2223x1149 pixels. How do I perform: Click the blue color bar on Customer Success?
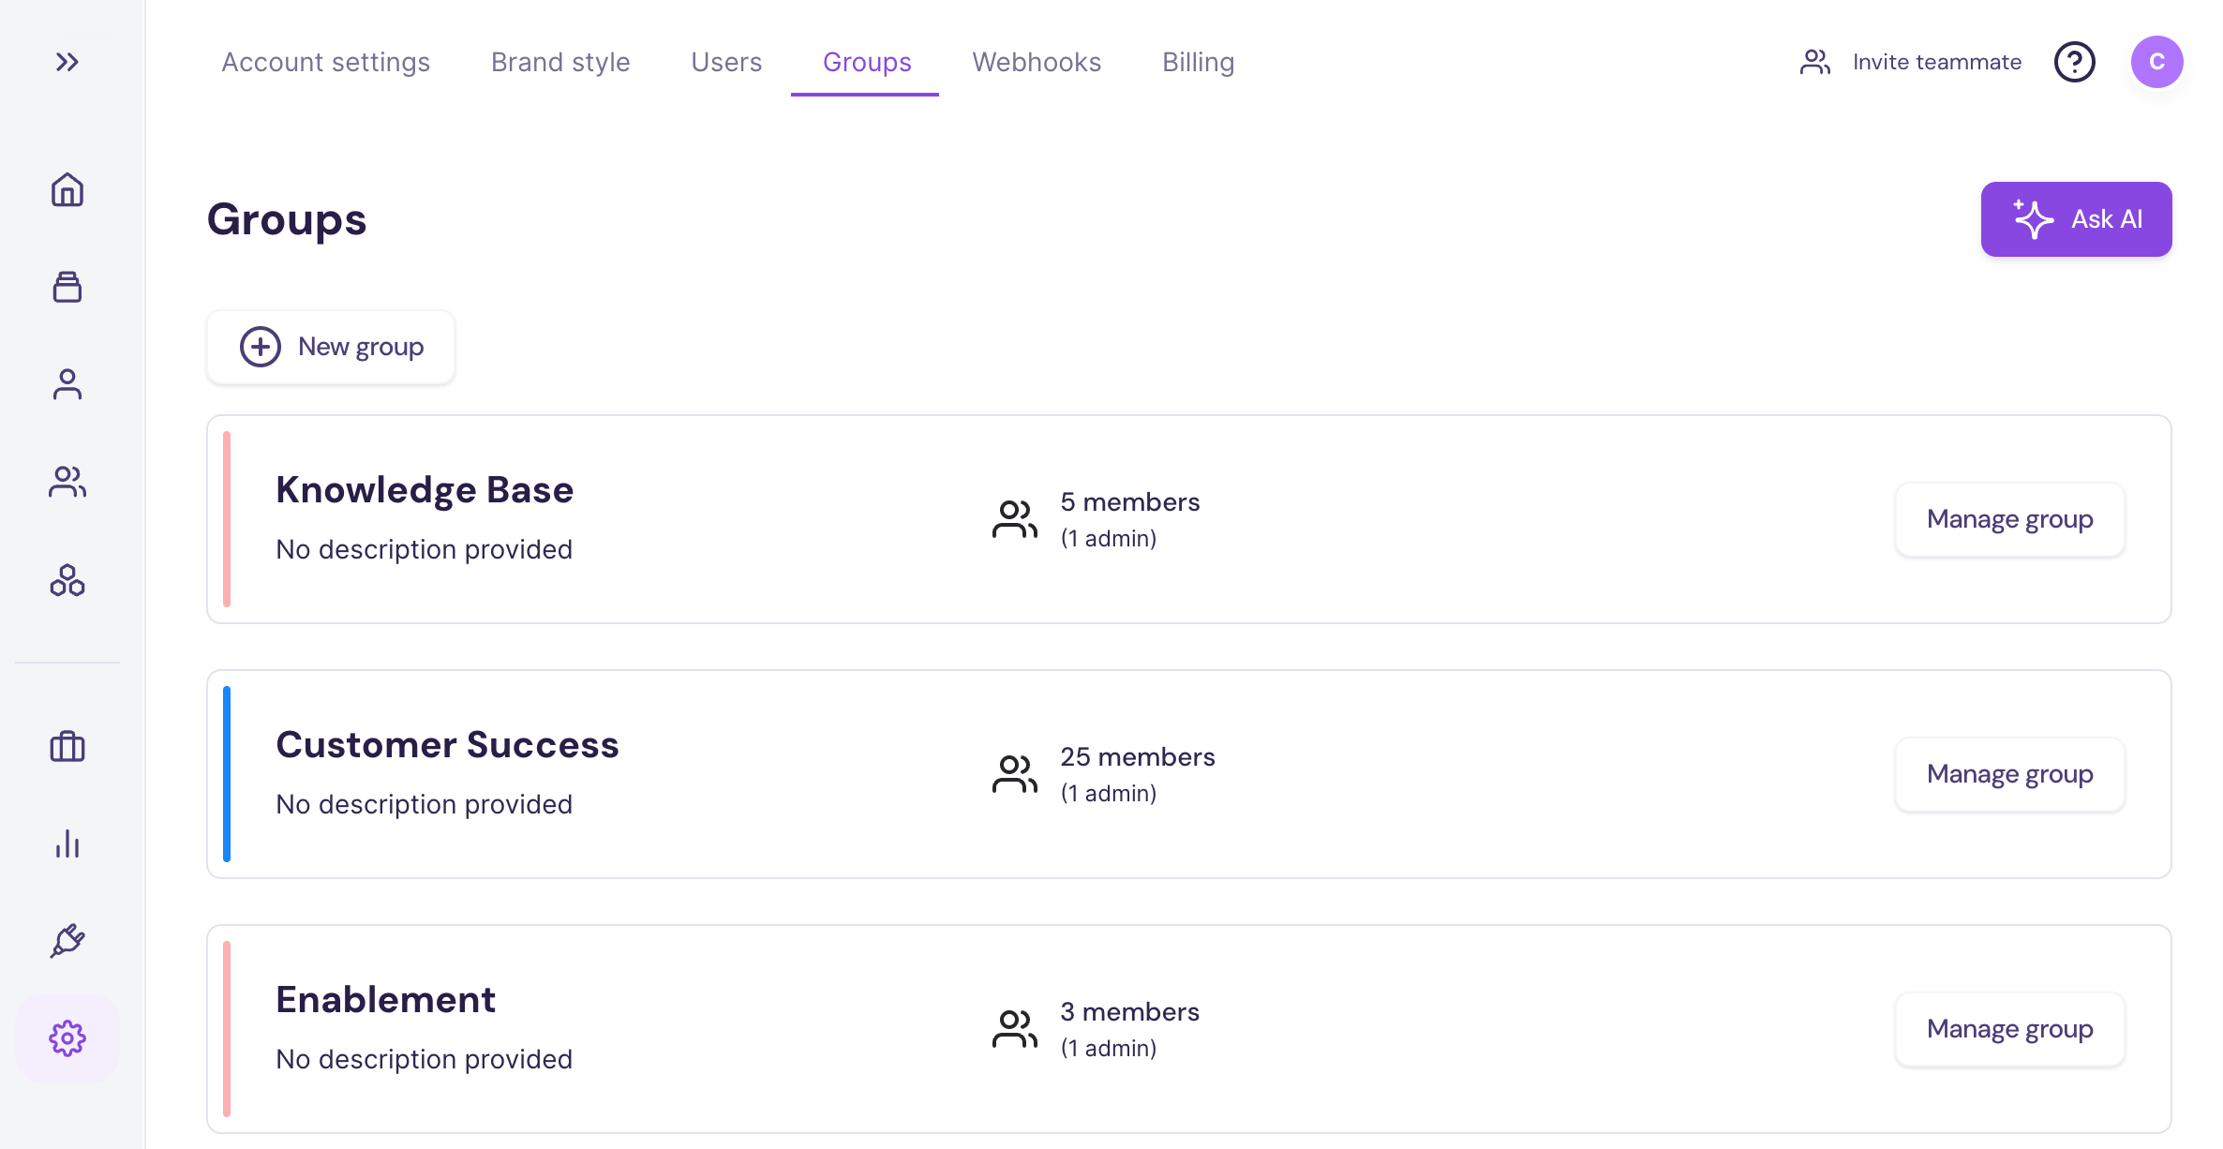(227, 774)
